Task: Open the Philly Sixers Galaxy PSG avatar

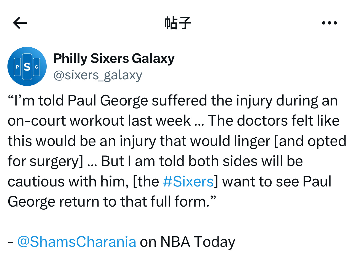Action: (x=27, y=66)
